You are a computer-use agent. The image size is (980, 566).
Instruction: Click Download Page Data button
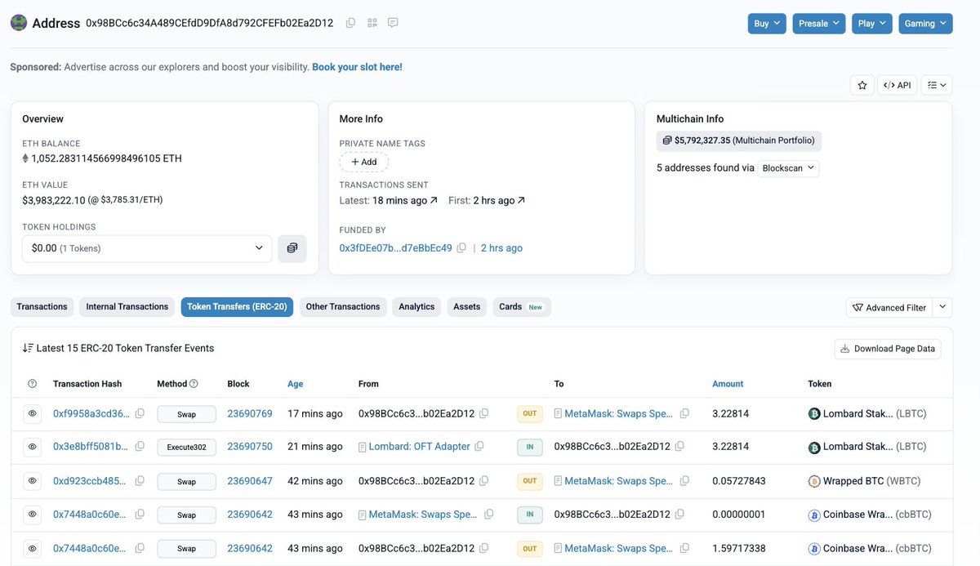(887, 349)
